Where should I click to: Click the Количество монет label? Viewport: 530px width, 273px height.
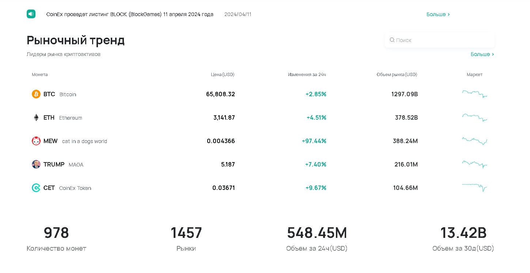[x=56, y=248]
